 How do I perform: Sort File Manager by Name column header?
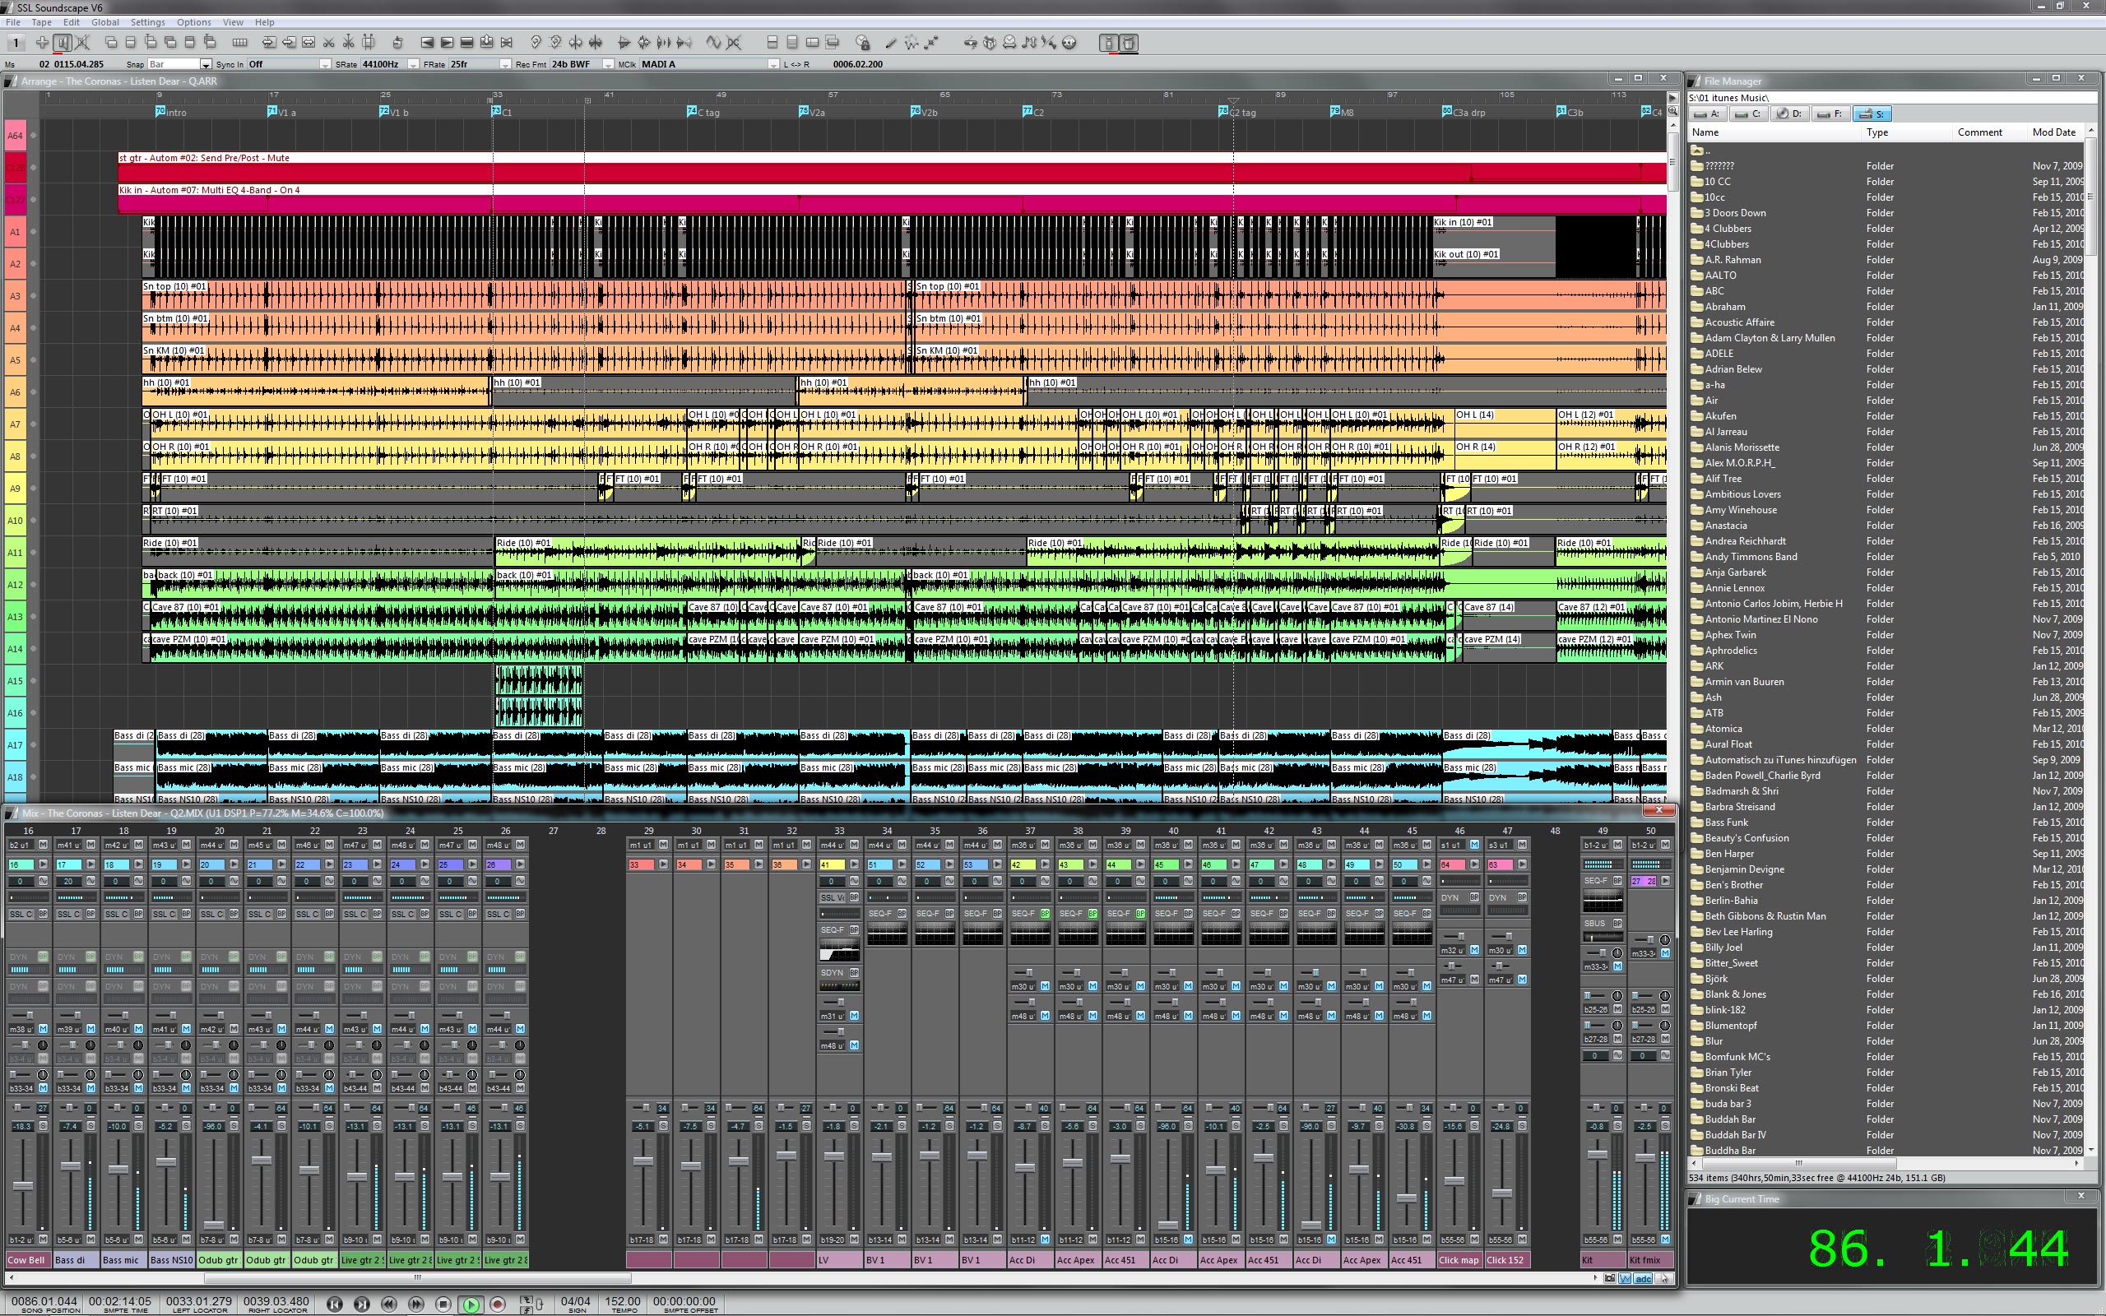point(1775,132)
